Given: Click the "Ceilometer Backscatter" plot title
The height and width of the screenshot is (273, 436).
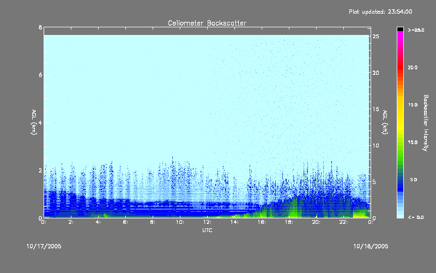Looking at the screenshot, I should coord(207,23).
